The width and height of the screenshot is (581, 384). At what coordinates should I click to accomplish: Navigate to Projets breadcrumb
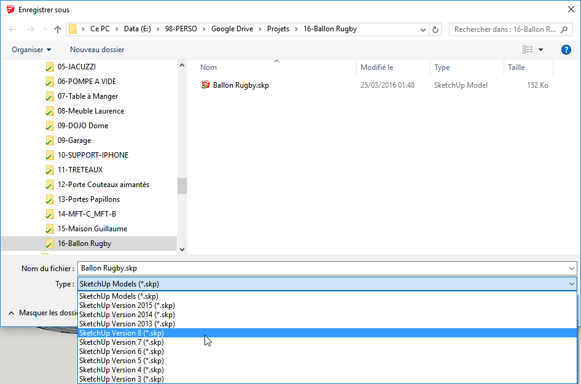(x=278, y=29)
